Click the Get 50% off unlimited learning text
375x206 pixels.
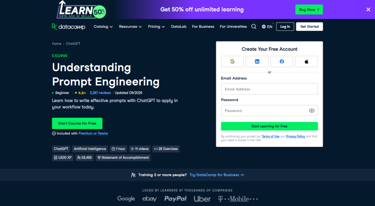click(x=202, y=10)
